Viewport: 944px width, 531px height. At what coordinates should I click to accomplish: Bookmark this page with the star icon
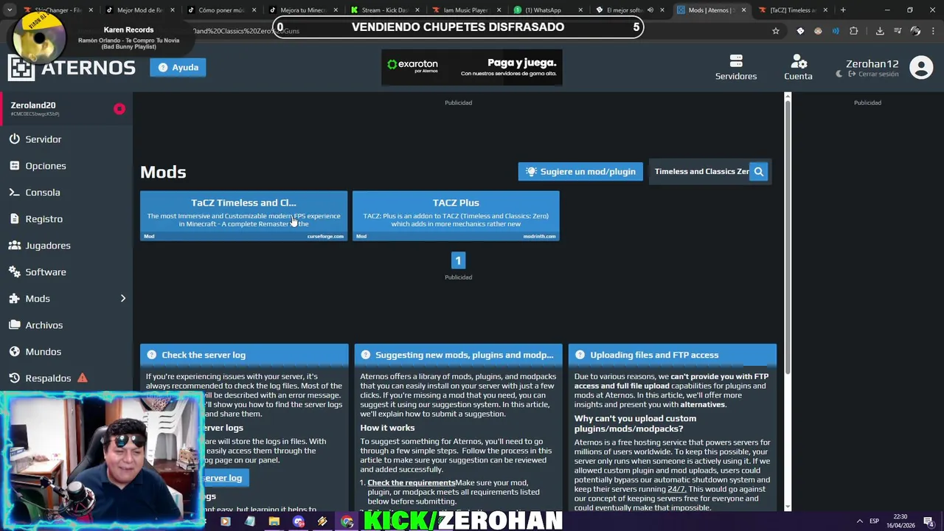click(775, 31)
